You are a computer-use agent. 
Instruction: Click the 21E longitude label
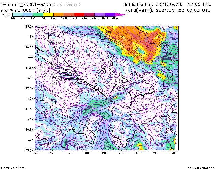[139, 153]
